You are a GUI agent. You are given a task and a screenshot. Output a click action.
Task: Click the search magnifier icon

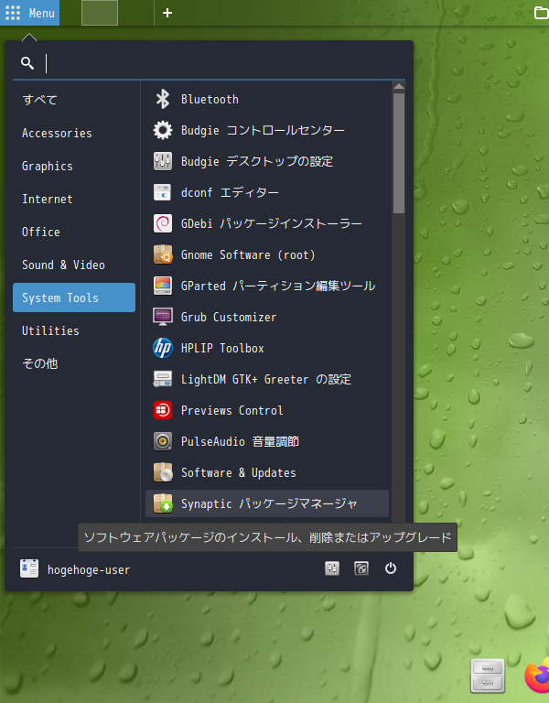[x=27, y=63]
